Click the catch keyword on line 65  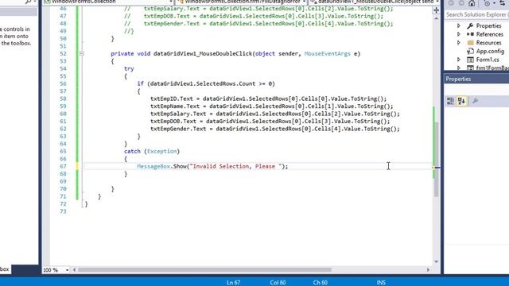click(132, 152)
